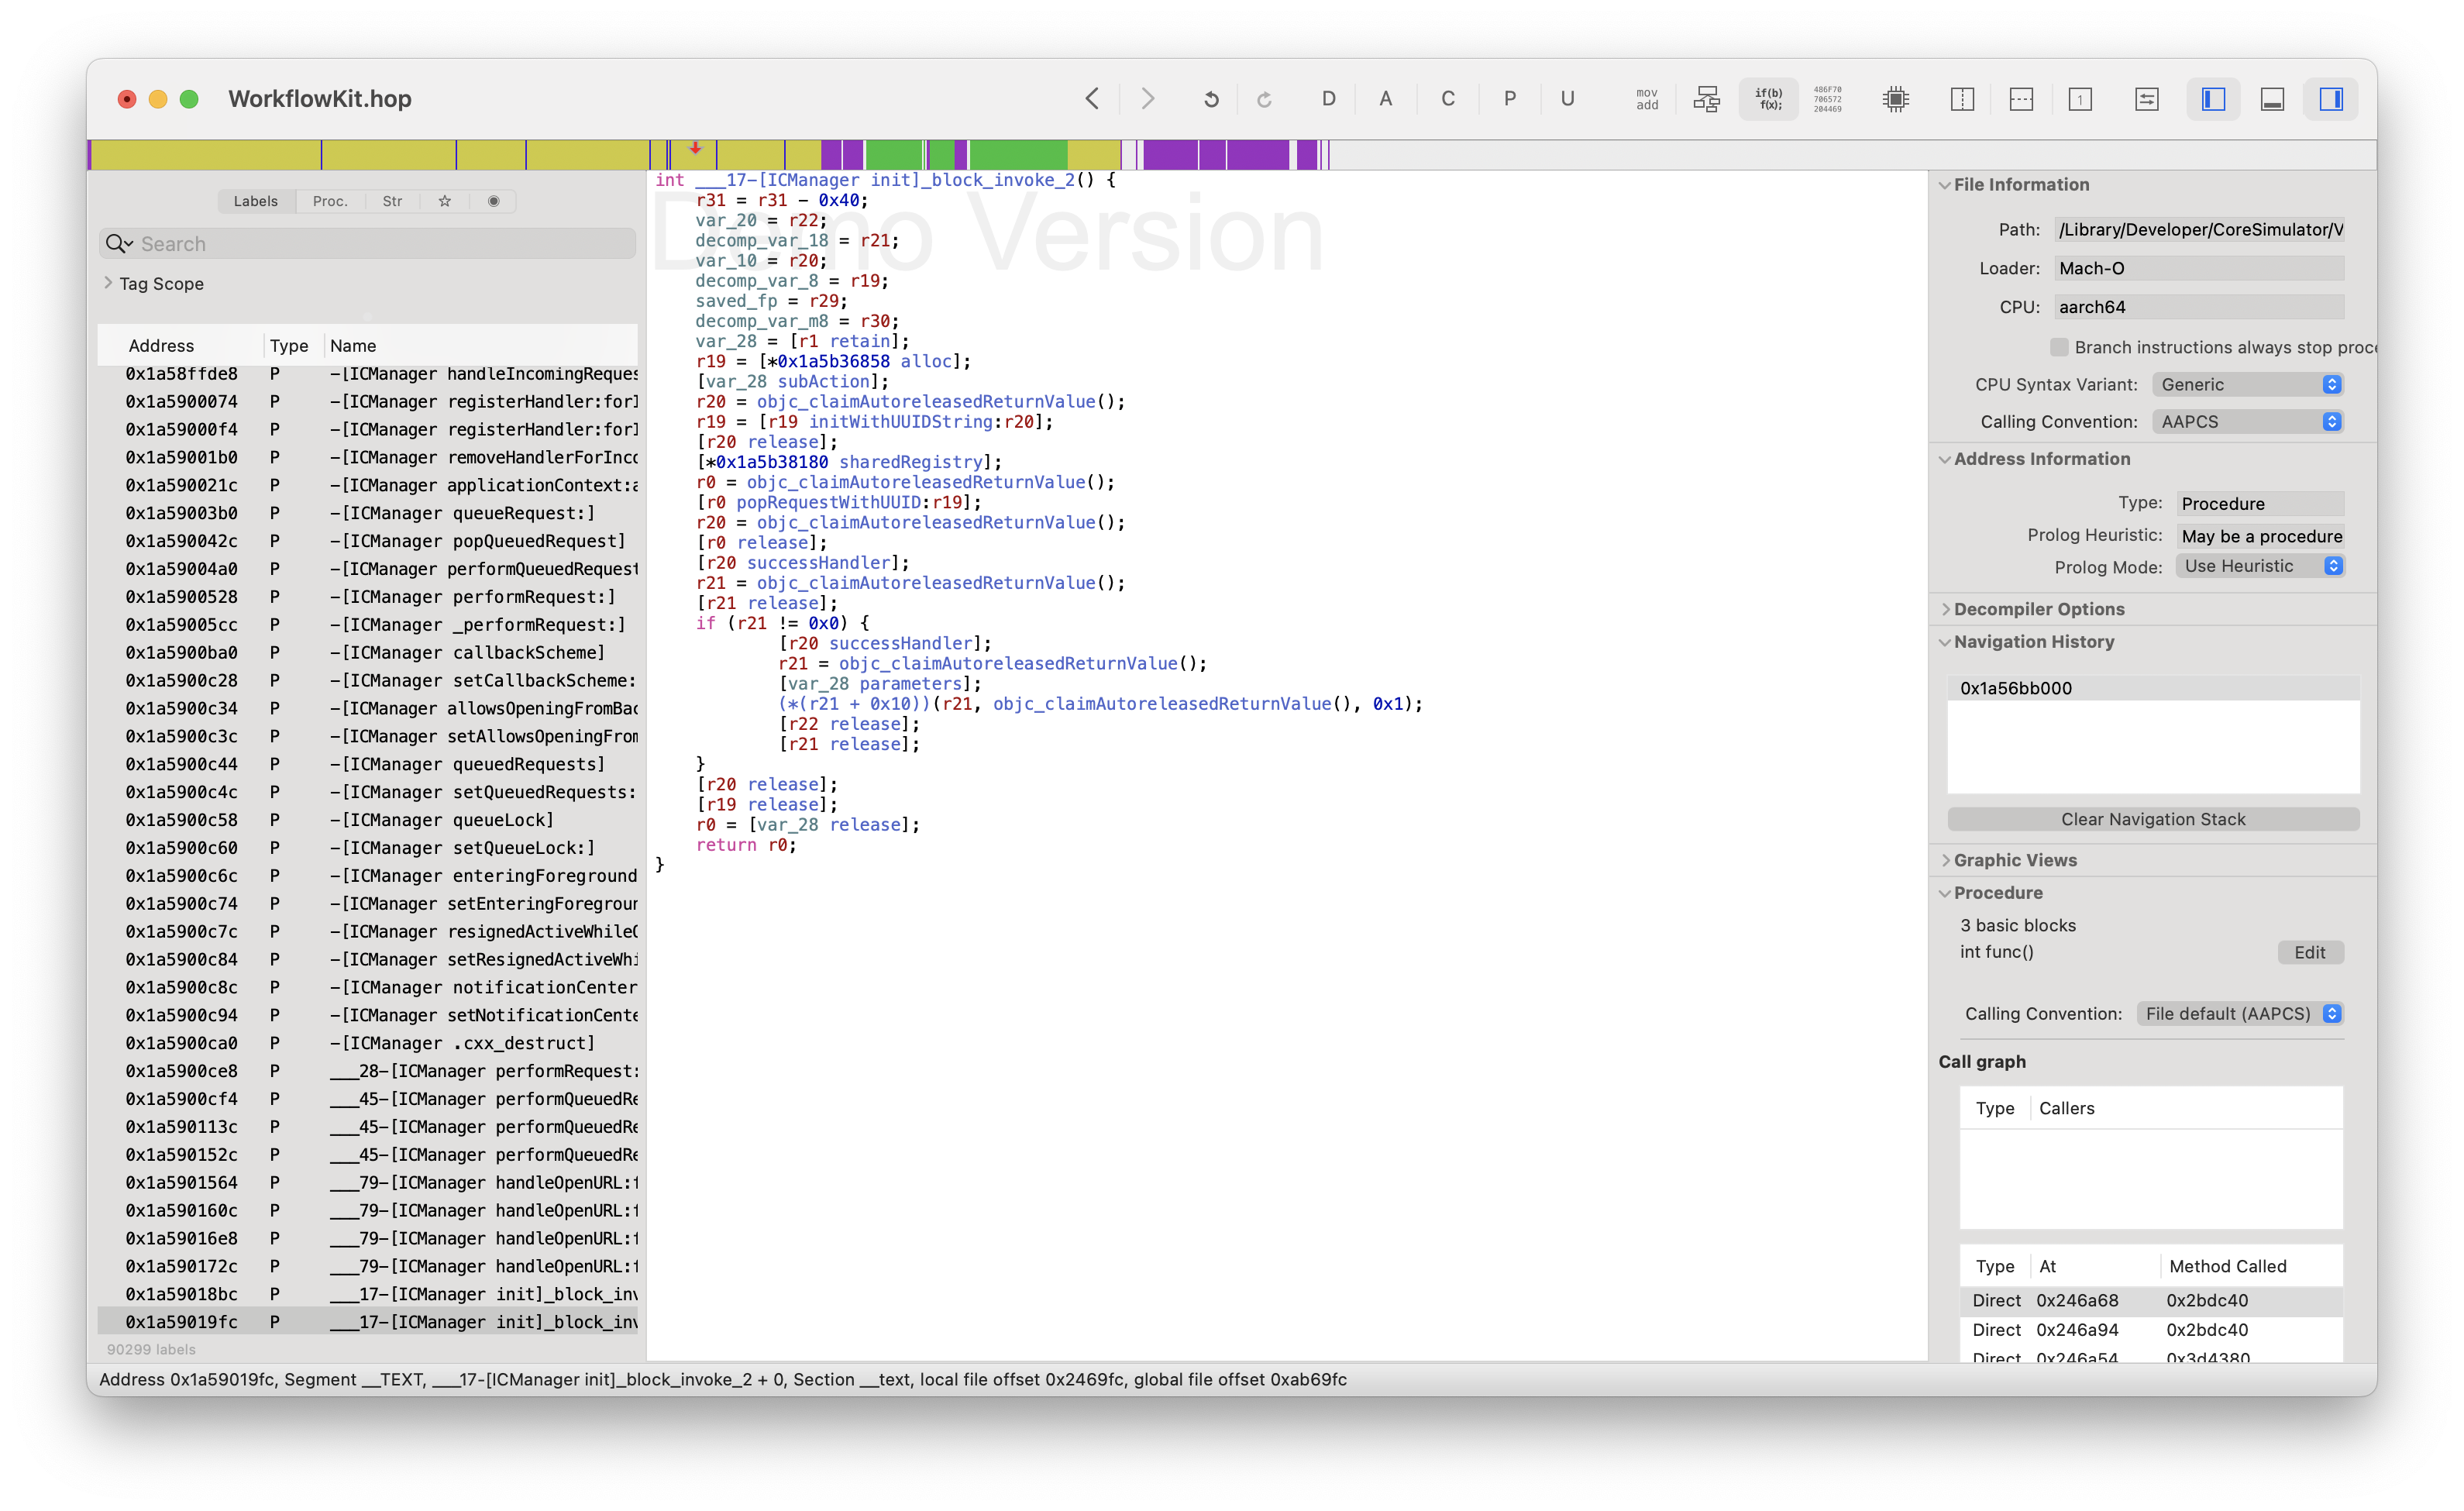Go back in navigation history

click(1092, 98)
